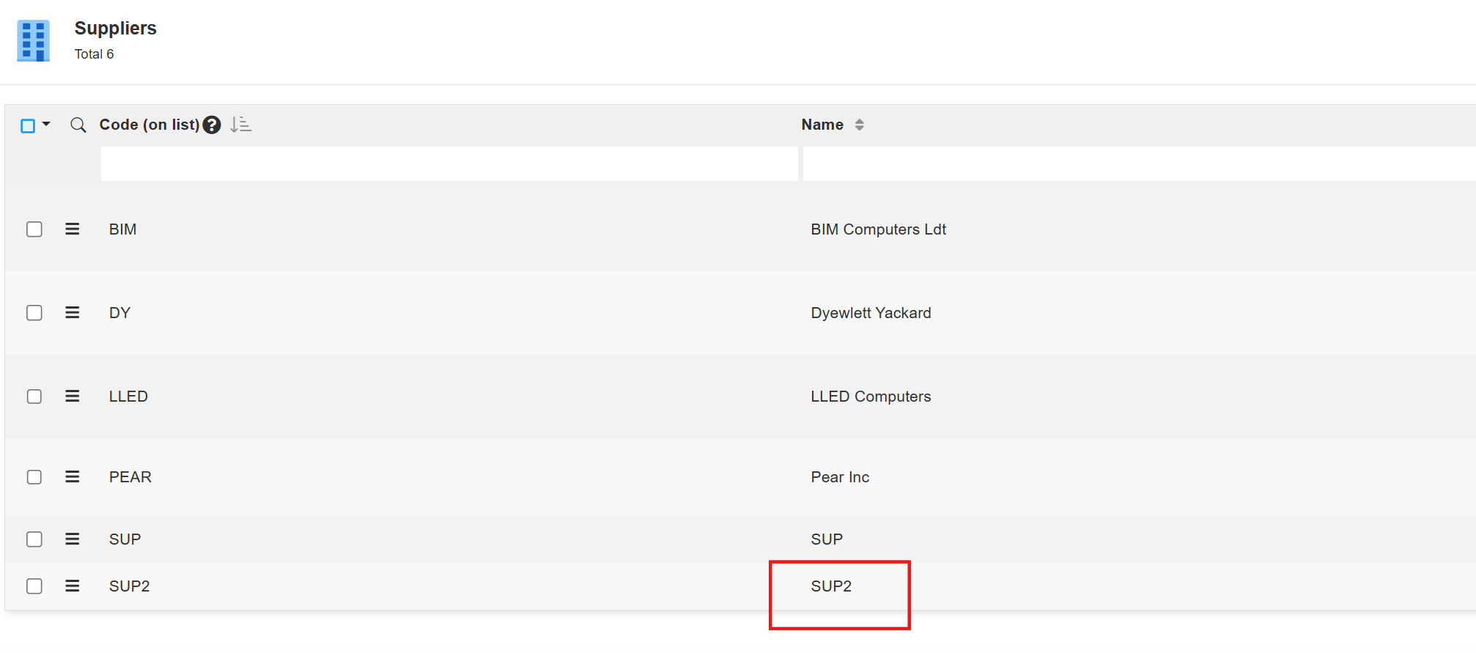Toggle the select-all checkbox in header
The width and height of the screenshot is (1476, 667).
click(28, 126)
